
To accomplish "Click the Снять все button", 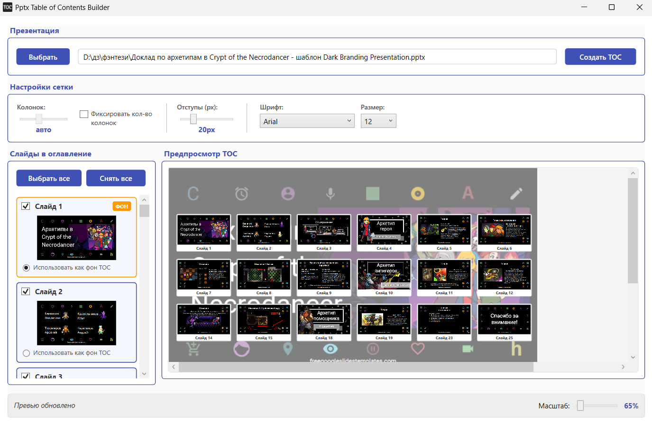I will (116, 178).
